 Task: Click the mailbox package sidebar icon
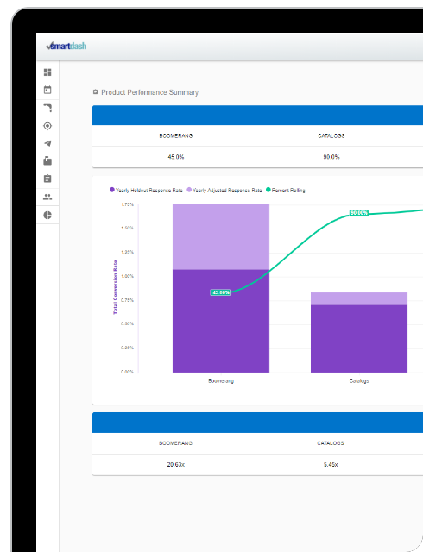(47, 161)
